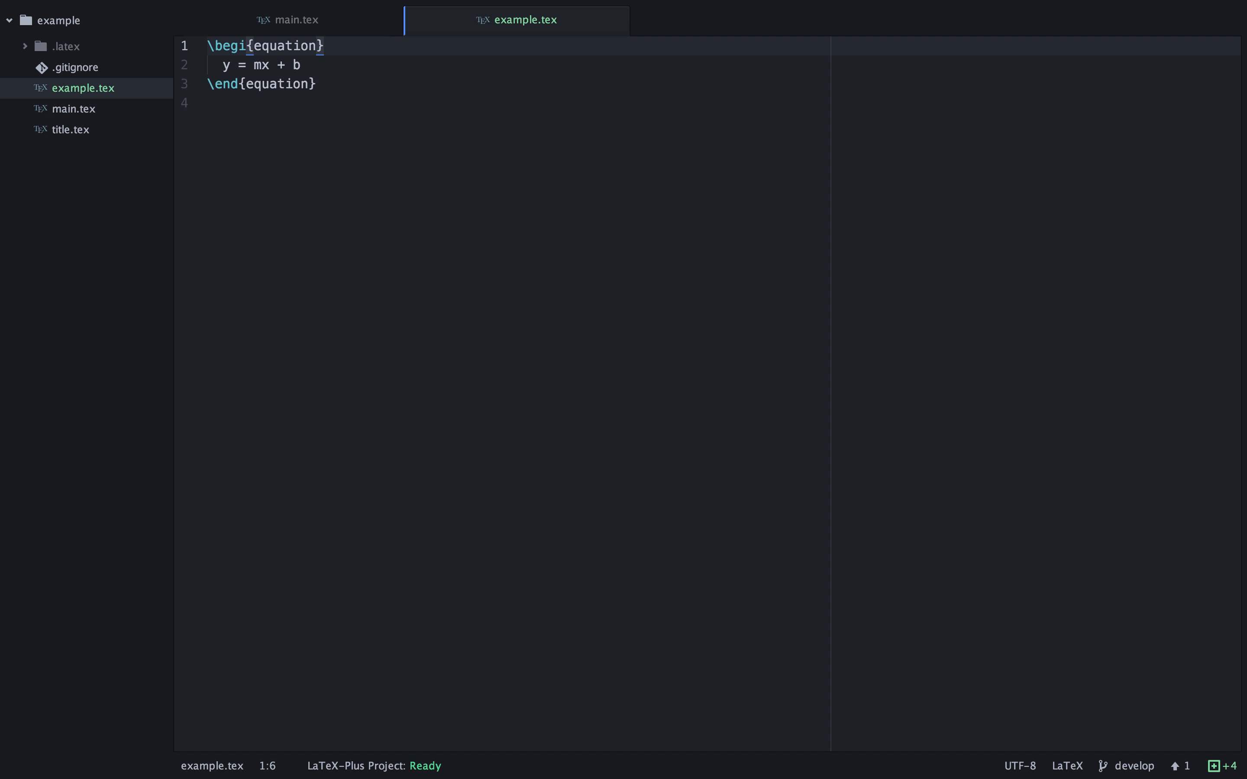Click the example project folder icon
1247x779 pixels.
[x=26, y=20]
